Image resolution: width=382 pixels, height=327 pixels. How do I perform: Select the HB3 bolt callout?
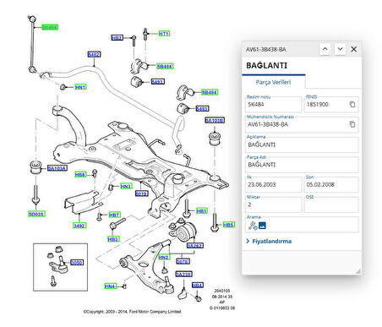click(x=113, y=239)
